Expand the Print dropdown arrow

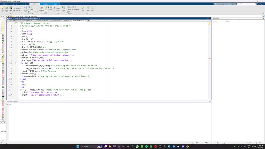(x=19, y=11)
